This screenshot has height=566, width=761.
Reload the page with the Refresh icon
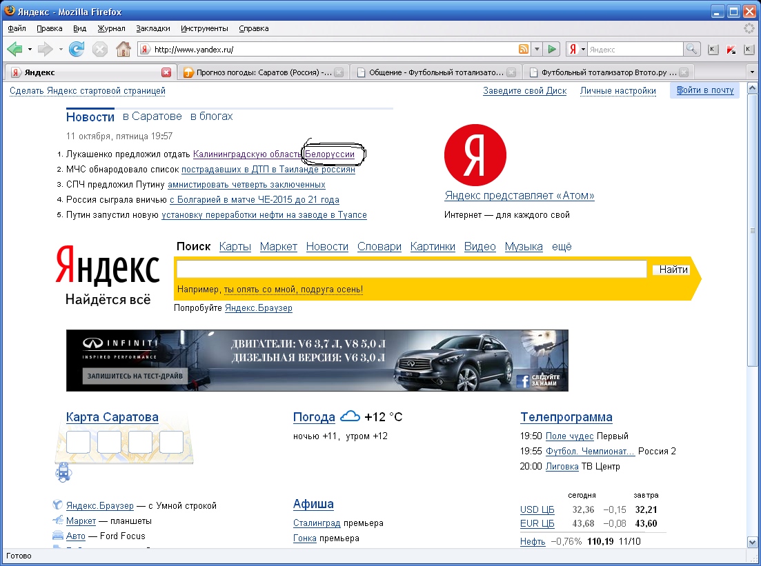76,49
